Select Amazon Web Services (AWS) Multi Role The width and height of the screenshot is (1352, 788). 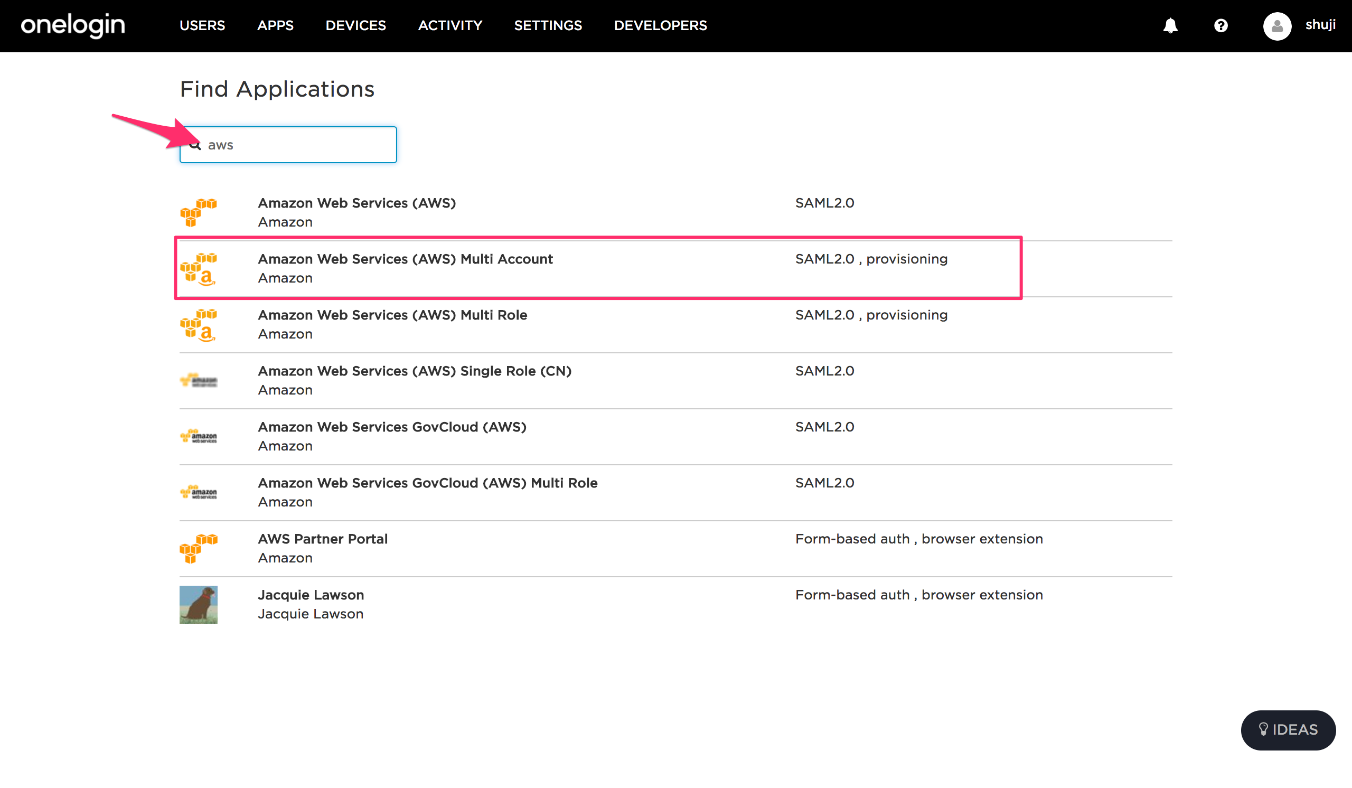coord(393,315)
